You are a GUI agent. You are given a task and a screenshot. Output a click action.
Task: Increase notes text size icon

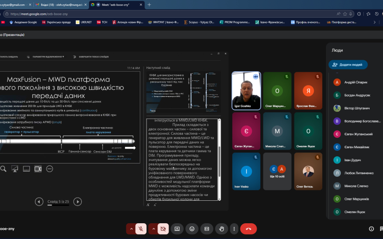pos(148,205)
